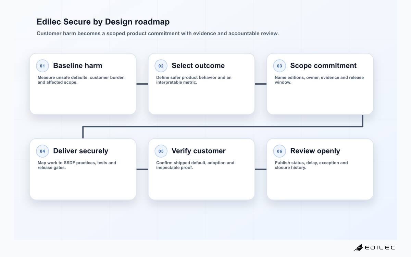Viewport: 411px width, 257px height.
Task: Click the 03 step number badge
Action: [279, 66]
